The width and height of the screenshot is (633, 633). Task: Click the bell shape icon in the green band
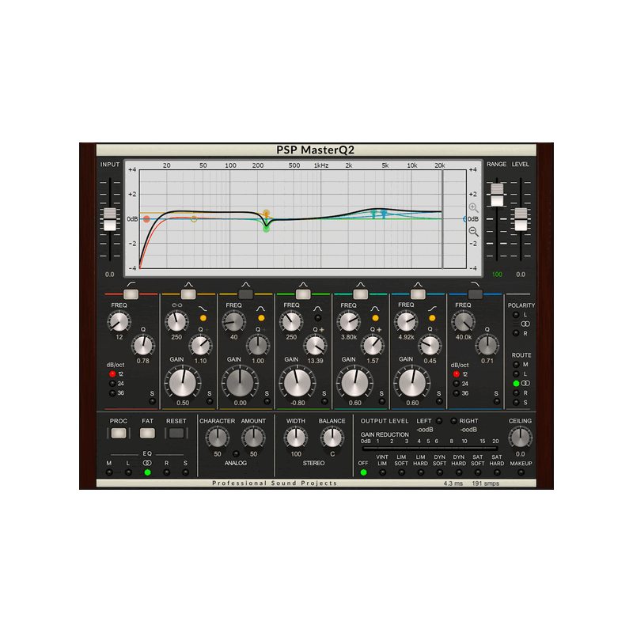pyautogui.click(x=318, y=309)
